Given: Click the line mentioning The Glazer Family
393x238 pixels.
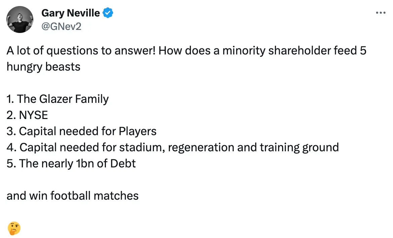Looking at the screenshot, I should 57,99.
